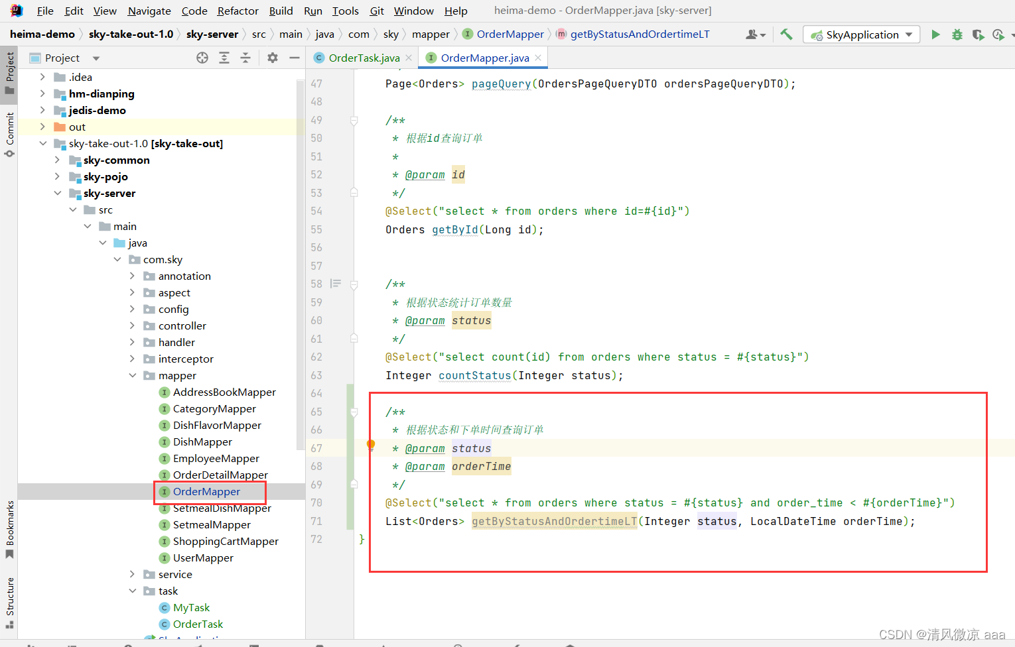Collapse the sky-server module
The image size is (1015, 647).
pos(57,193)
